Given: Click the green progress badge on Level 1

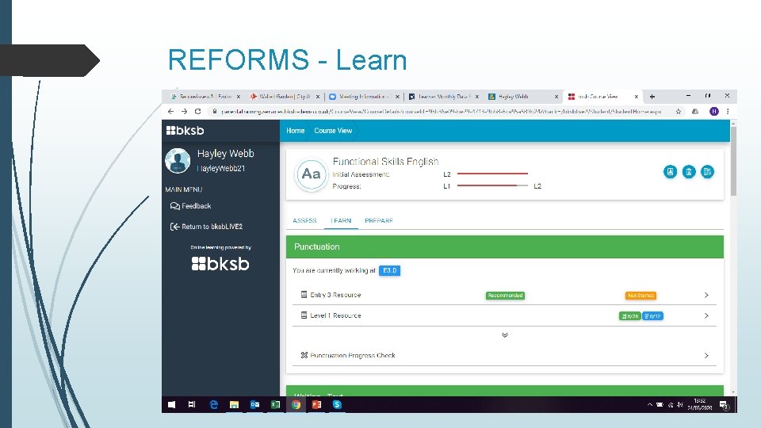Looking at the screenshot, I should [x=629, y=316].
